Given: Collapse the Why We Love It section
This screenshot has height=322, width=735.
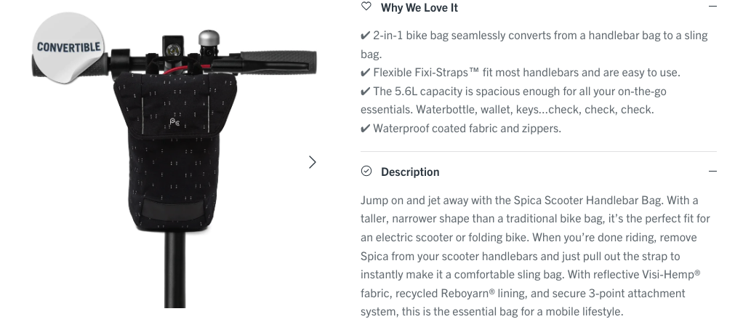Looking at the screenshot, I should (712, 7).
